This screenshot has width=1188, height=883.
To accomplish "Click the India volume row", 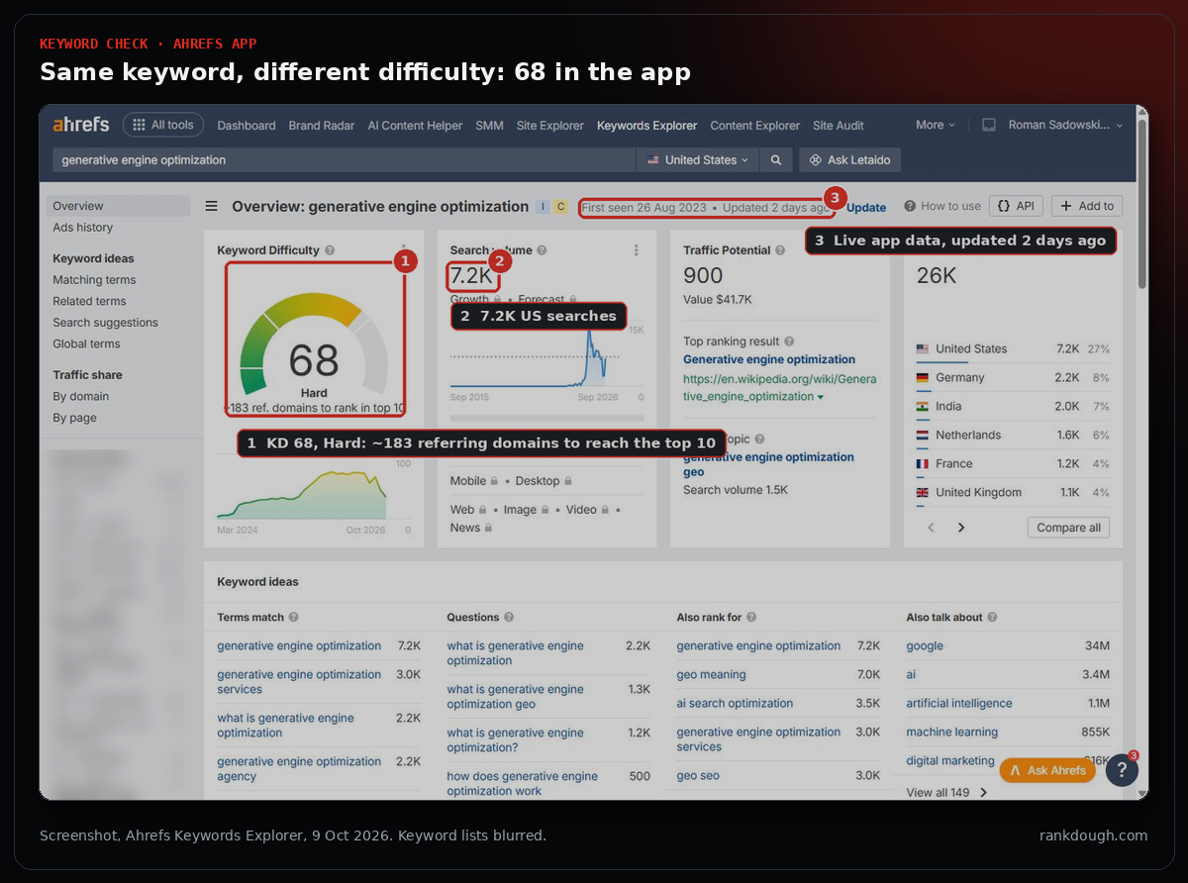I will click(x=1013, y=406).
